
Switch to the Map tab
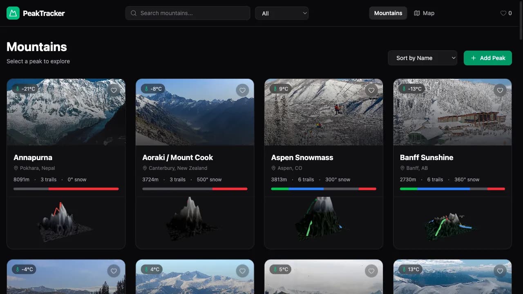(424, 13)
